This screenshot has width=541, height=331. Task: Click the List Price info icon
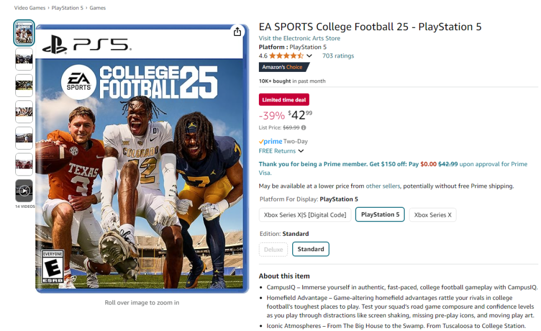[304, 127]
